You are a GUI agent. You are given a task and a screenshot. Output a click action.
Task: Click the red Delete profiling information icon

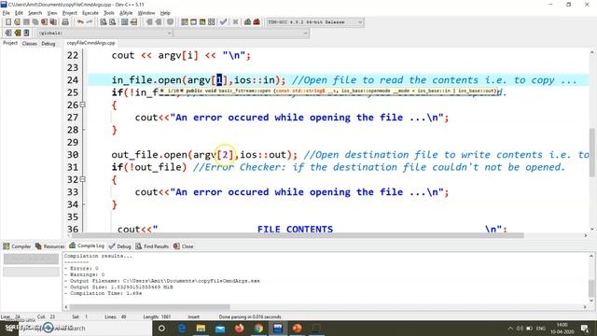click(x=257, y=22)
